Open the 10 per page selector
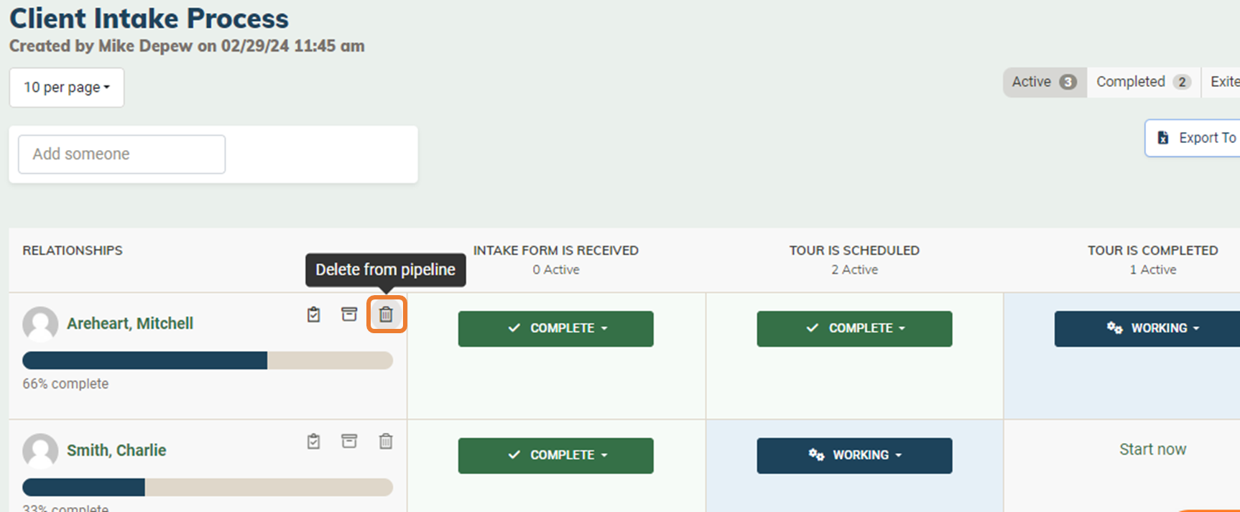This screenshot has height=512, width=1240. coord(66,87)
